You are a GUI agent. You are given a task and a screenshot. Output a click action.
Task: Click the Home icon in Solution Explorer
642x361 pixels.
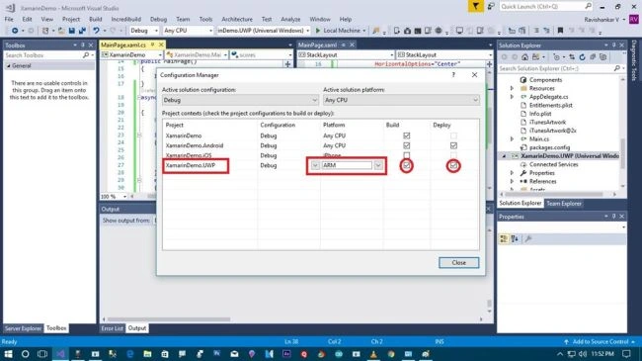pyautogui.click(x=524, y=57)
